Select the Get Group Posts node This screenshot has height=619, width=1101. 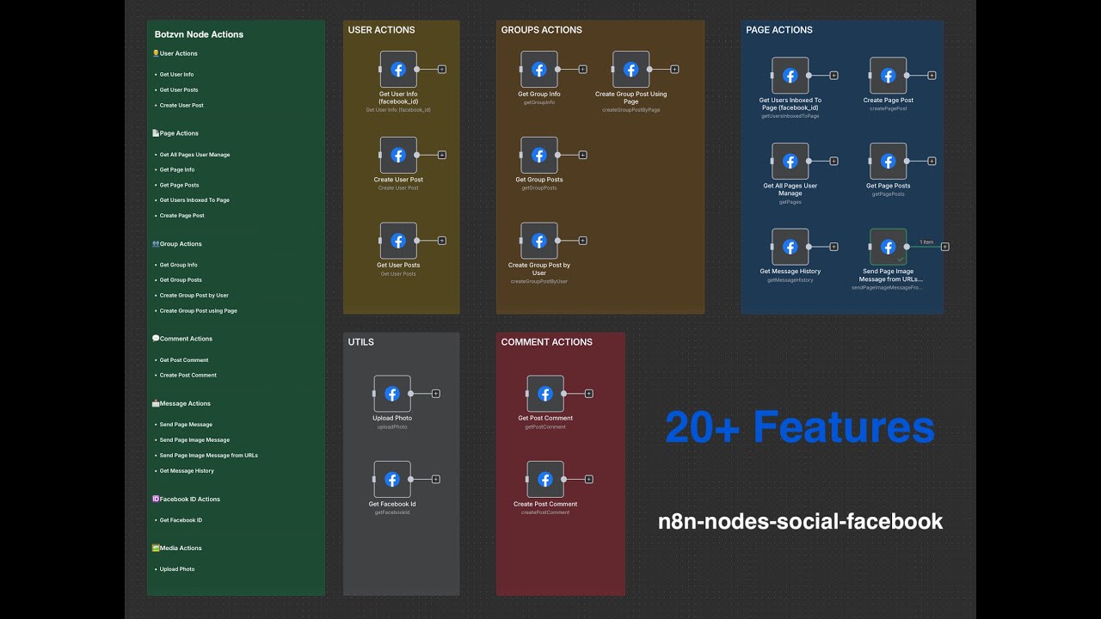tap(539, 155)
